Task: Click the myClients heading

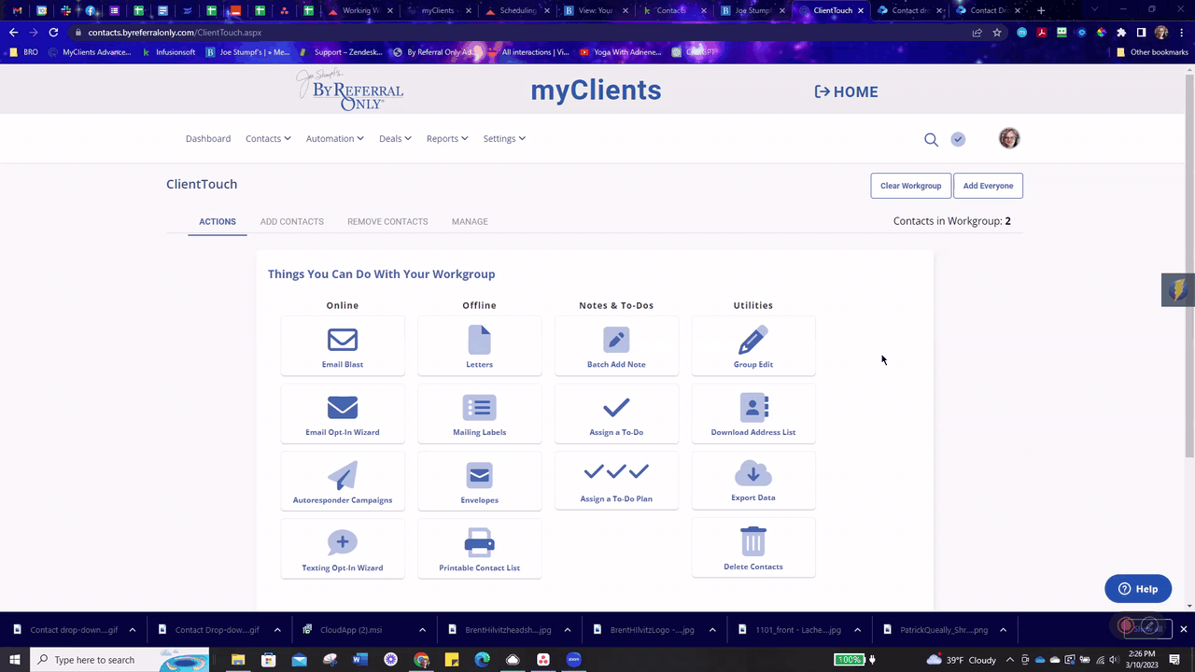Action: click(596, 91)
